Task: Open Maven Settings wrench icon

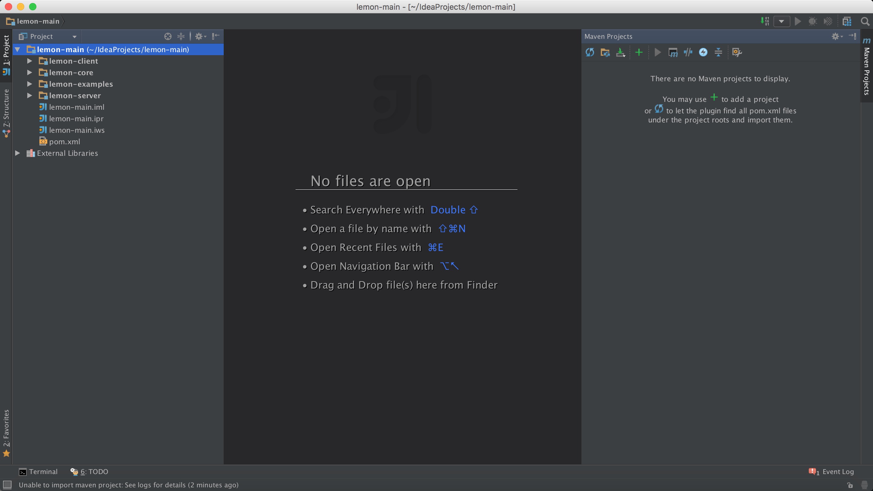Action: (737, 52)
